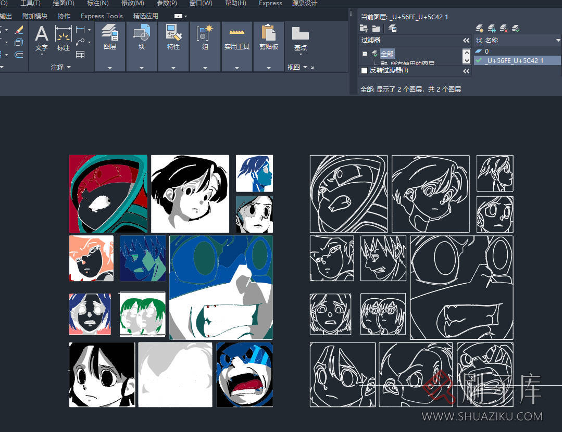562x432 pixels.
Task: Click the 剪贴板 (Clipboard) icon
Action: [269, 34]
